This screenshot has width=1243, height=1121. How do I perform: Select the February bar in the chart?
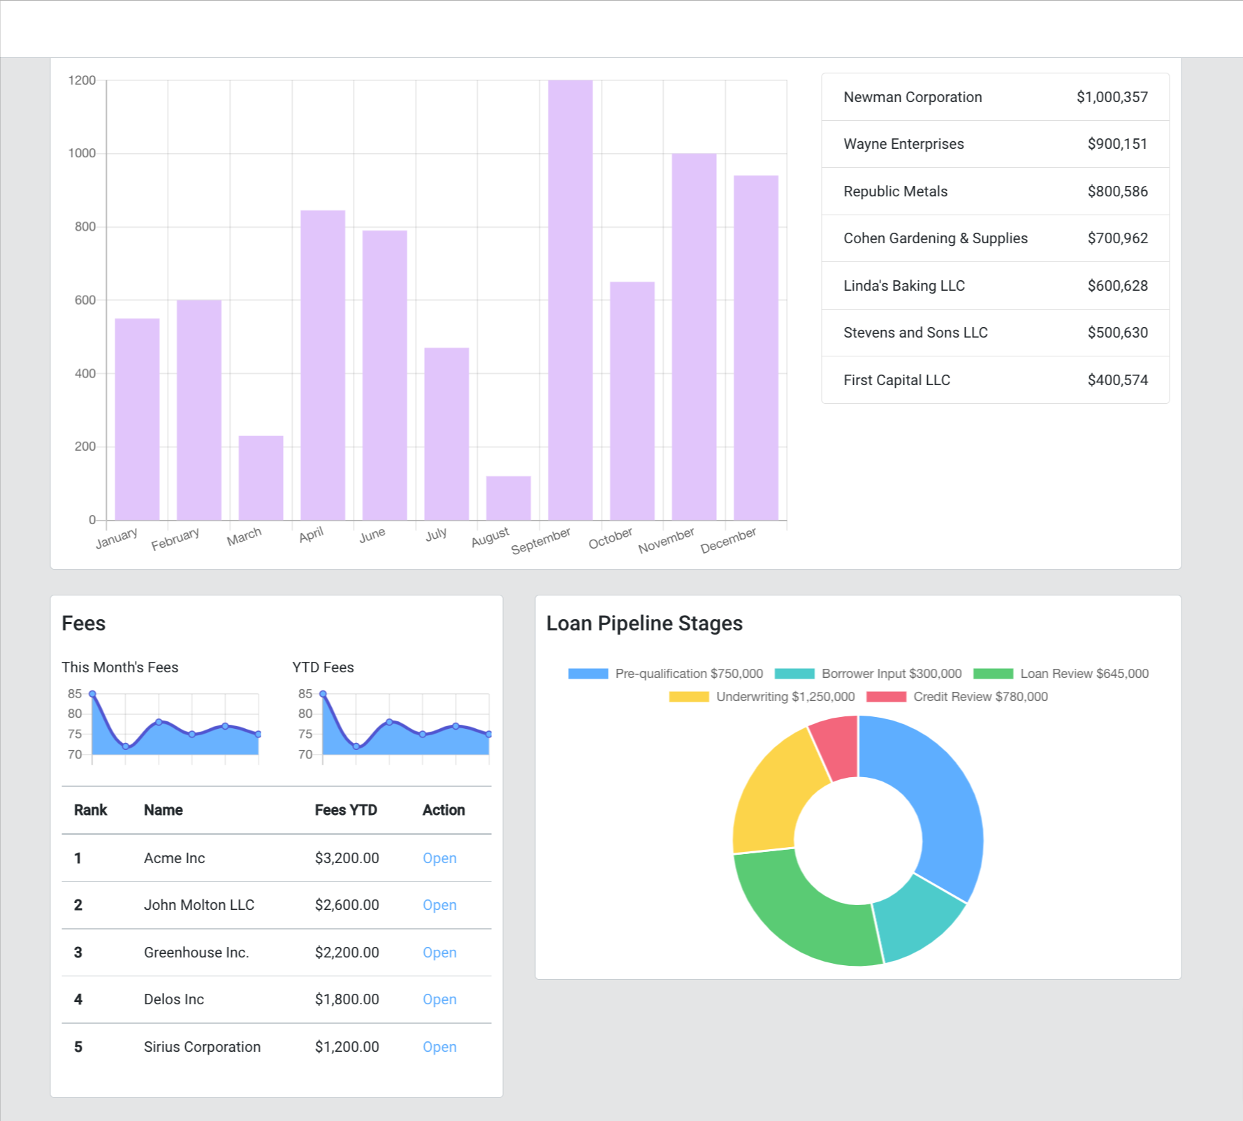point(199,410)
